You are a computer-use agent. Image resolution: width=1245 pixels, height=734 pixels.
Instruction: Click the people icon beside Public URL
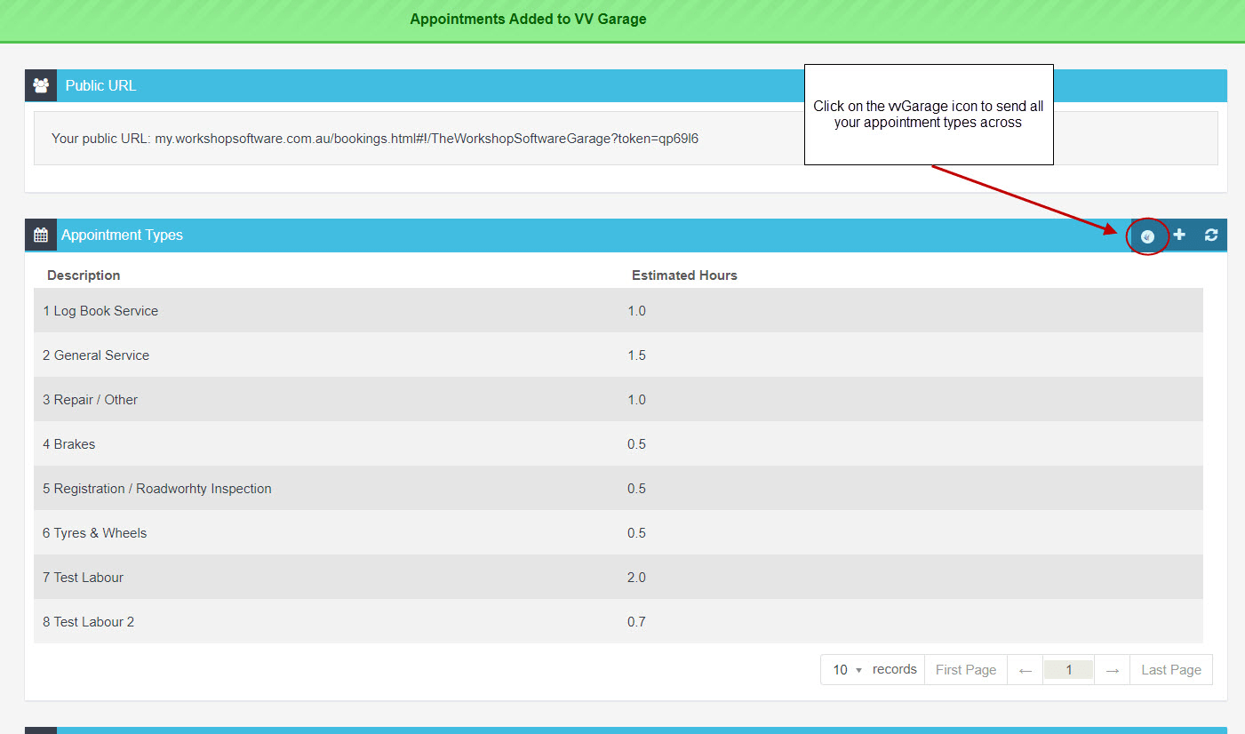(x=41, y=86)
